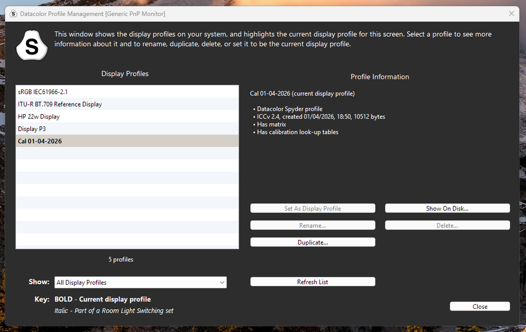
Task: Select the sRGB IEC61966-2.1 profile
Action: tap(127, 92)
